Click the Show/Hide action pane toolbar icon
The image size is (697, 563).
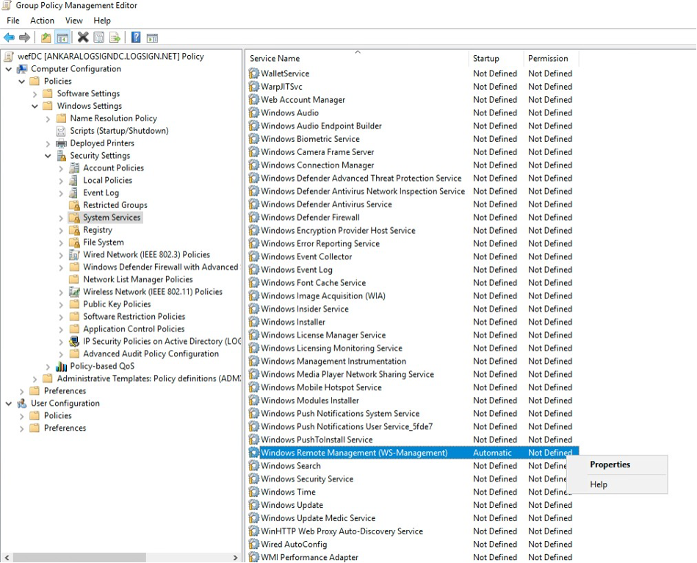point(152,37)
